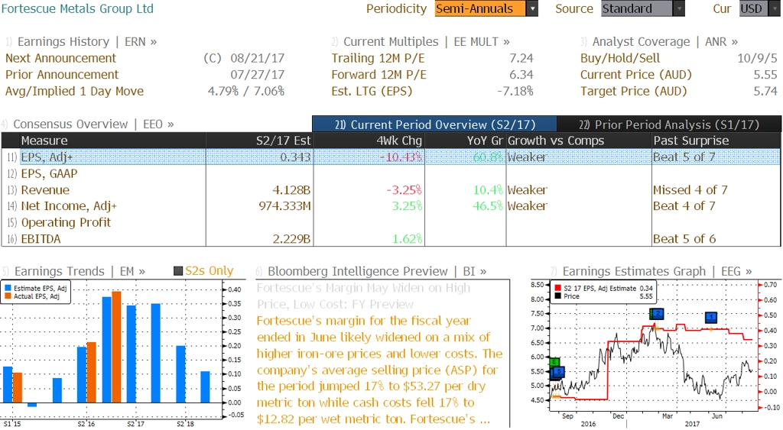Click Buy/Hold/Sell value 10/9/5
Viewport: 783px width, 430px height.
pos(757,58)
